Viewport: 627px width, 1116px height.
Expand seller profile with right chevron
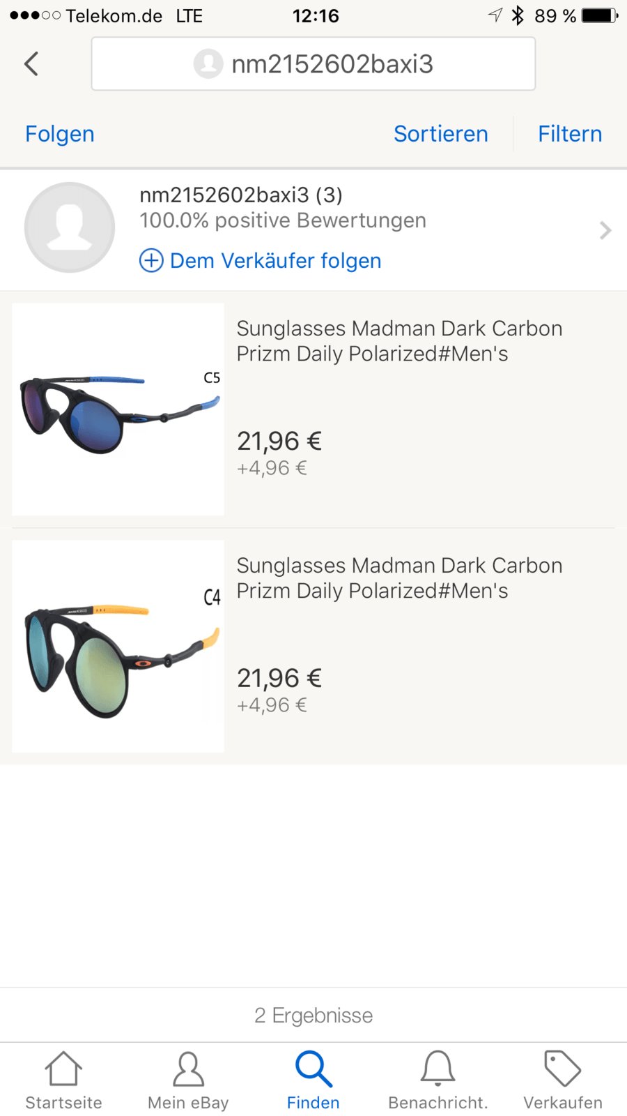605,230
